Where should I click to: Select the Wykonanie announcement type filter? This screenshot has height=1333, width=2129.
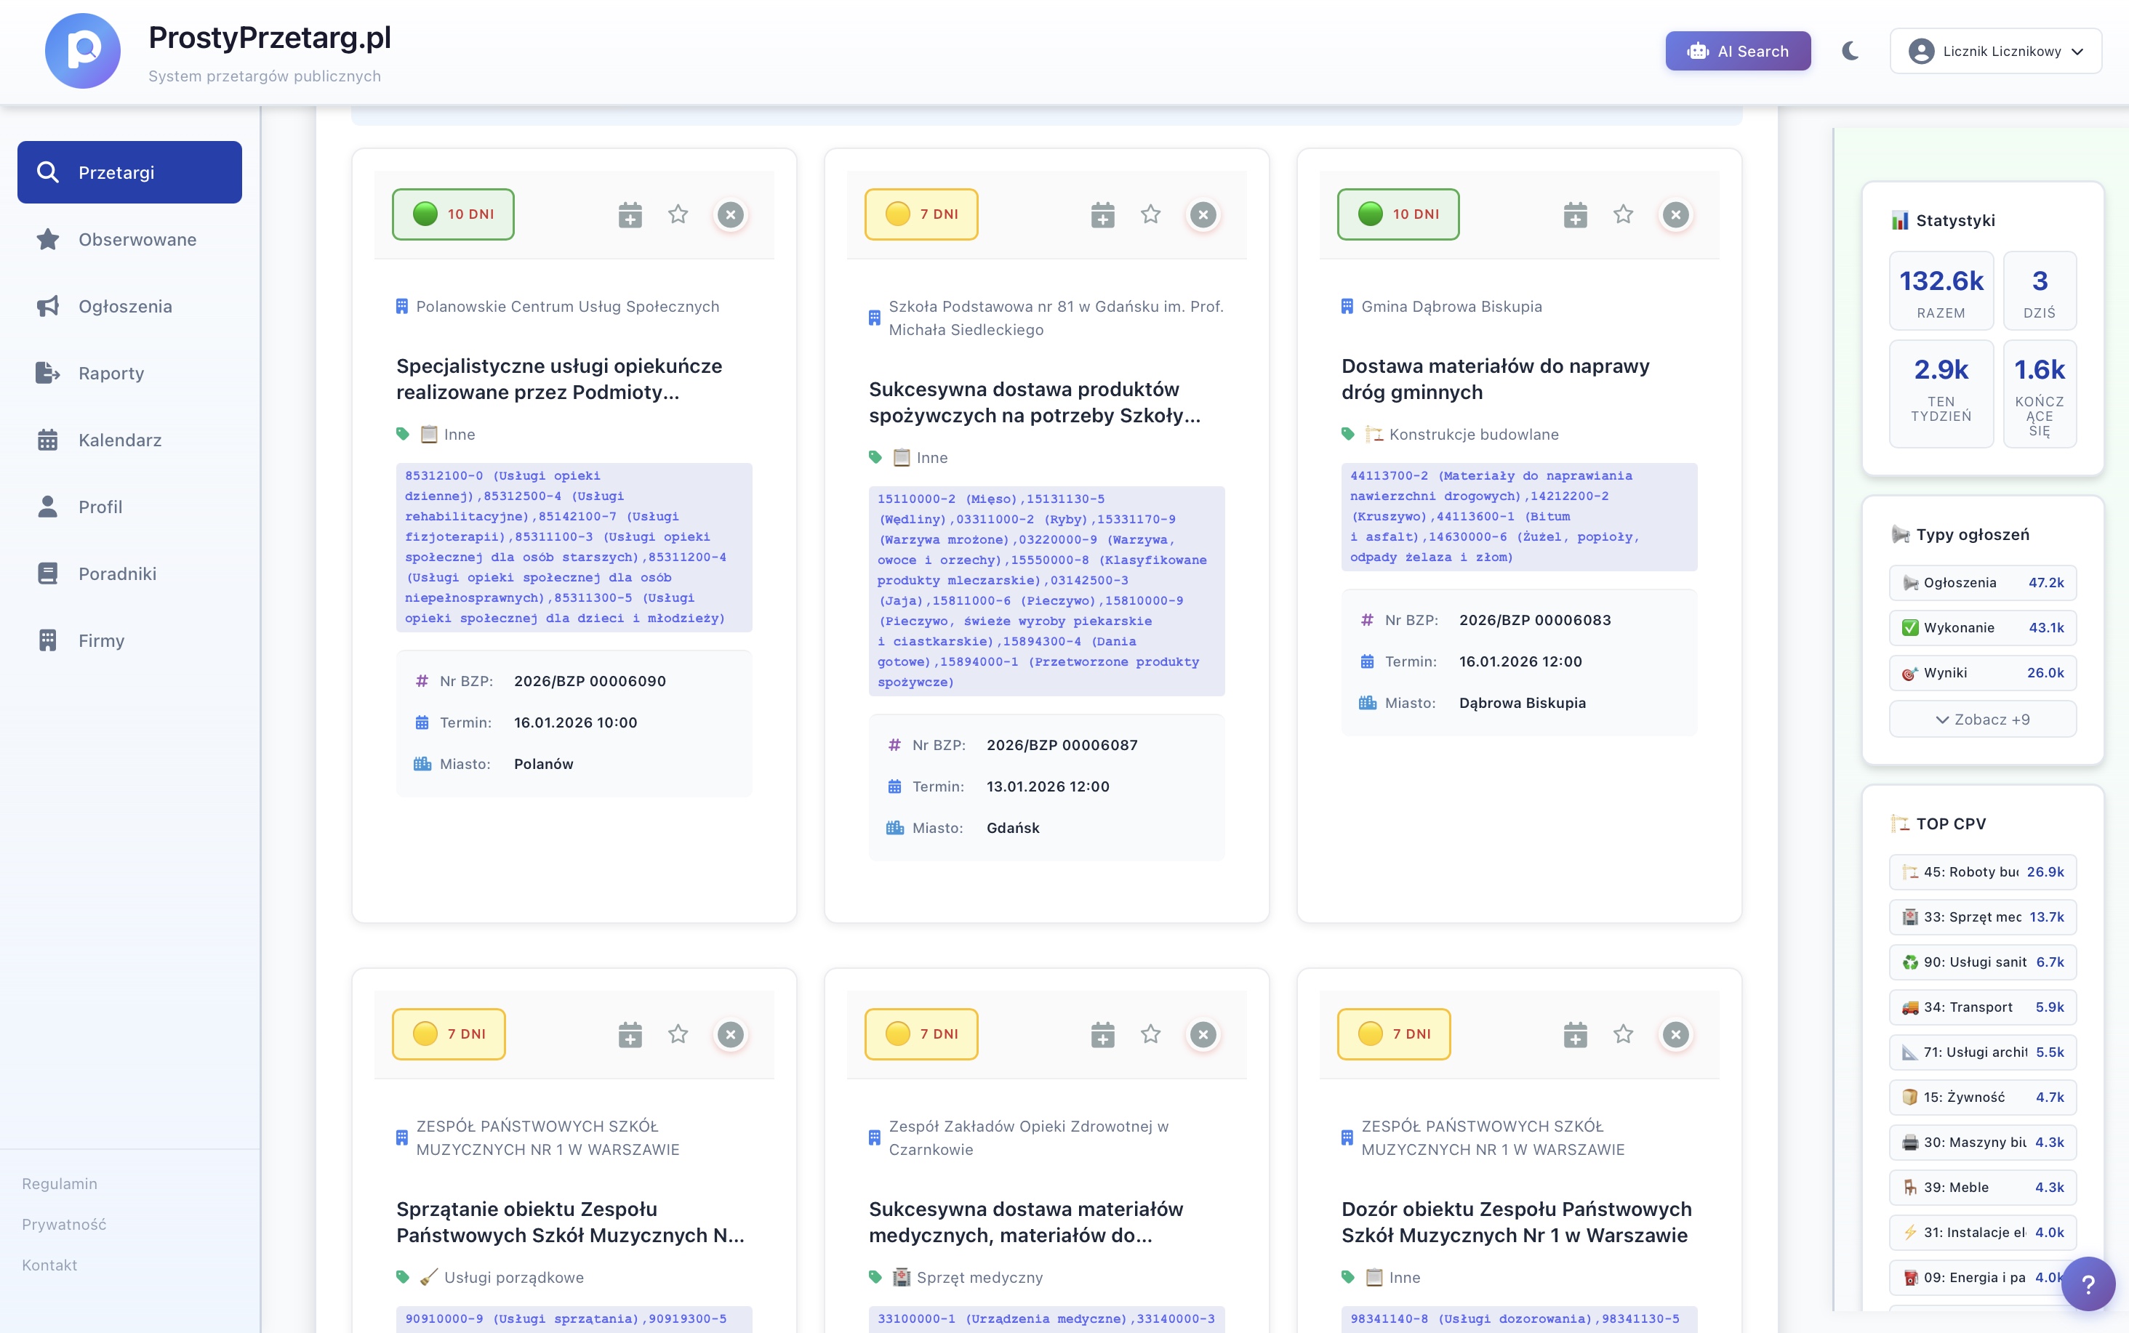[1981, 628]
